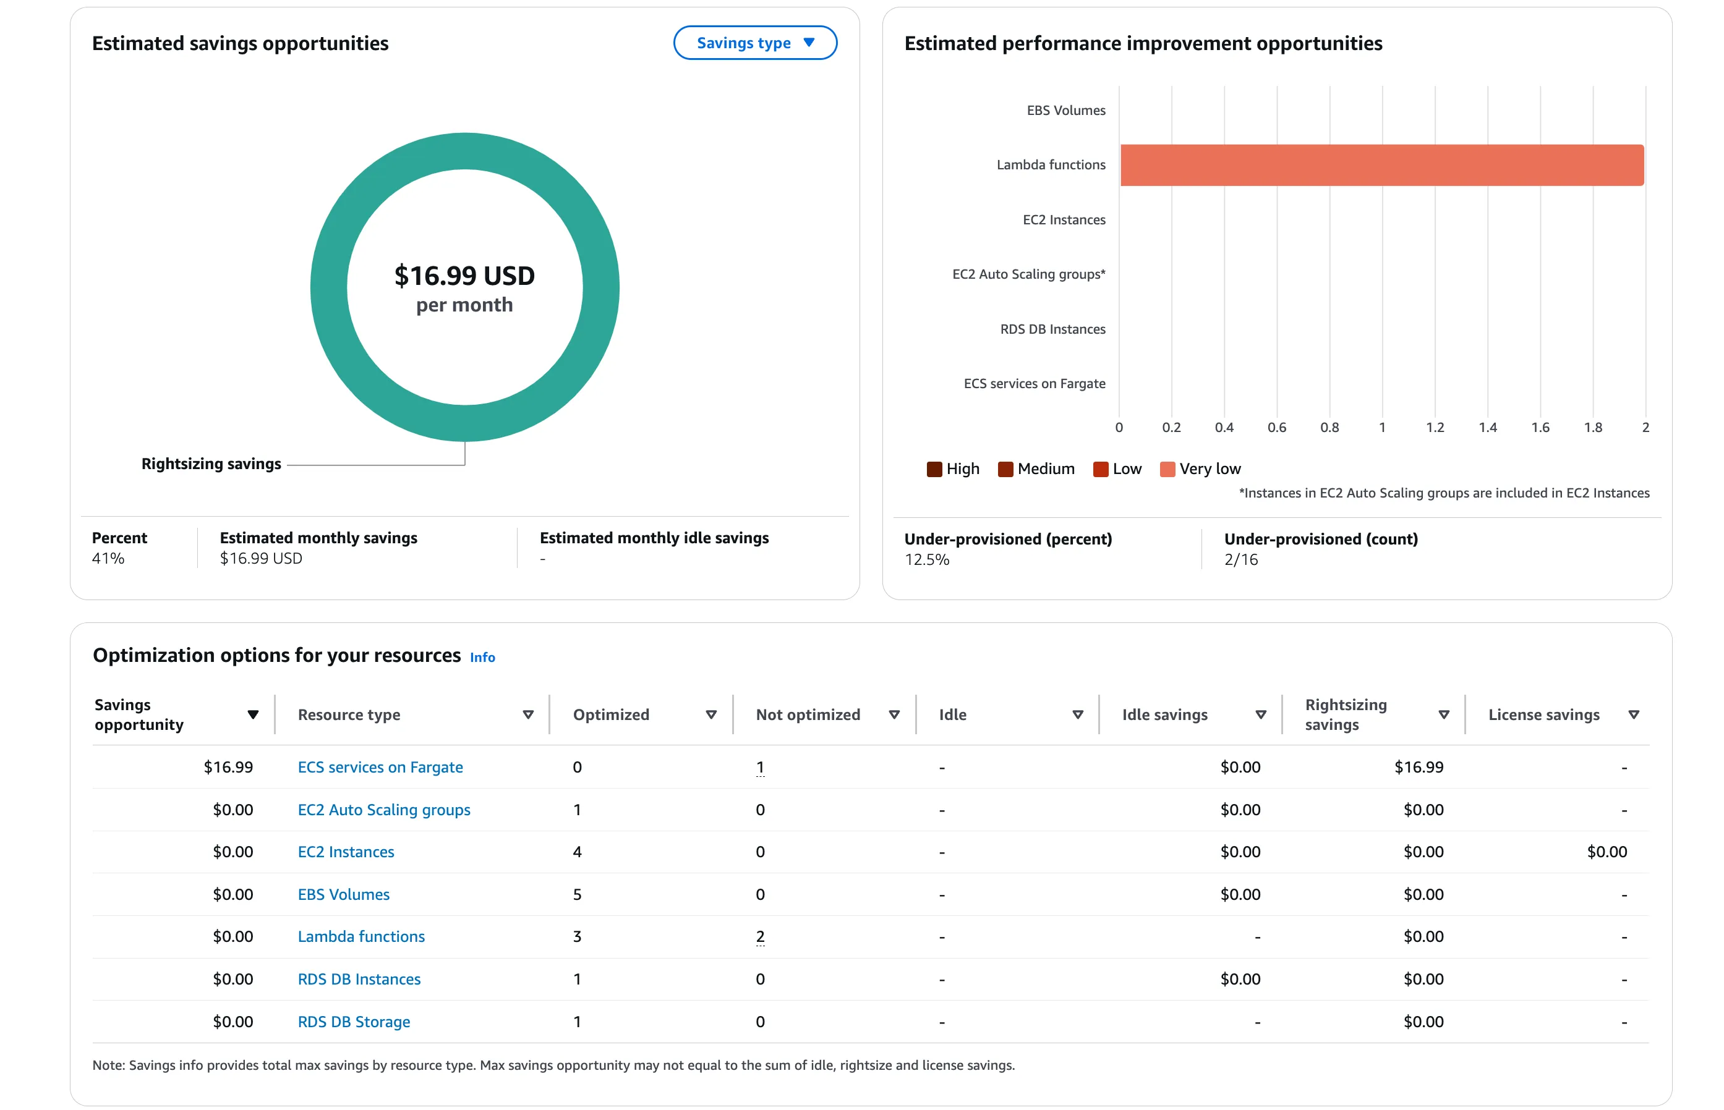Go to EBS Volumes resource page

point(343,894)
